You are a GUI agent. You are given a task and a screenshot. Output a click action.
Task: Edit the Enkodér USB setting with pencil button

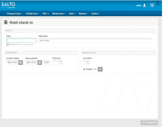[x=100, y=69]
